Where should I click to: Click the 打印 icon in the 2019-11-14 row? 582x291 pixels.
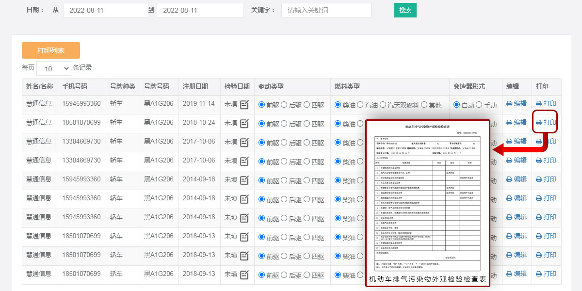click(x=539, y=103)
